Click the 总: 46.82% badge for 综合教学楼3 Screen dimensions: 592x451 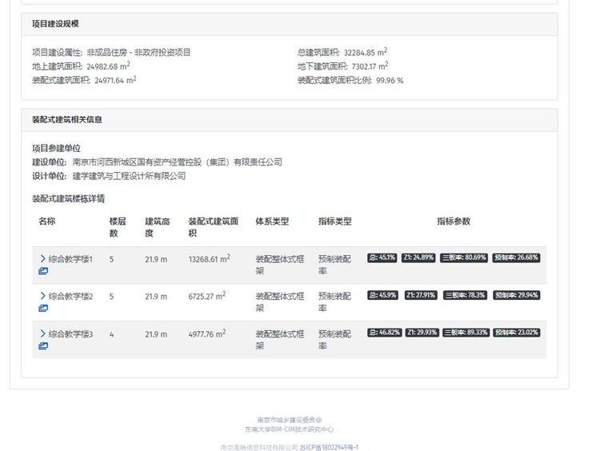point(384,333)
